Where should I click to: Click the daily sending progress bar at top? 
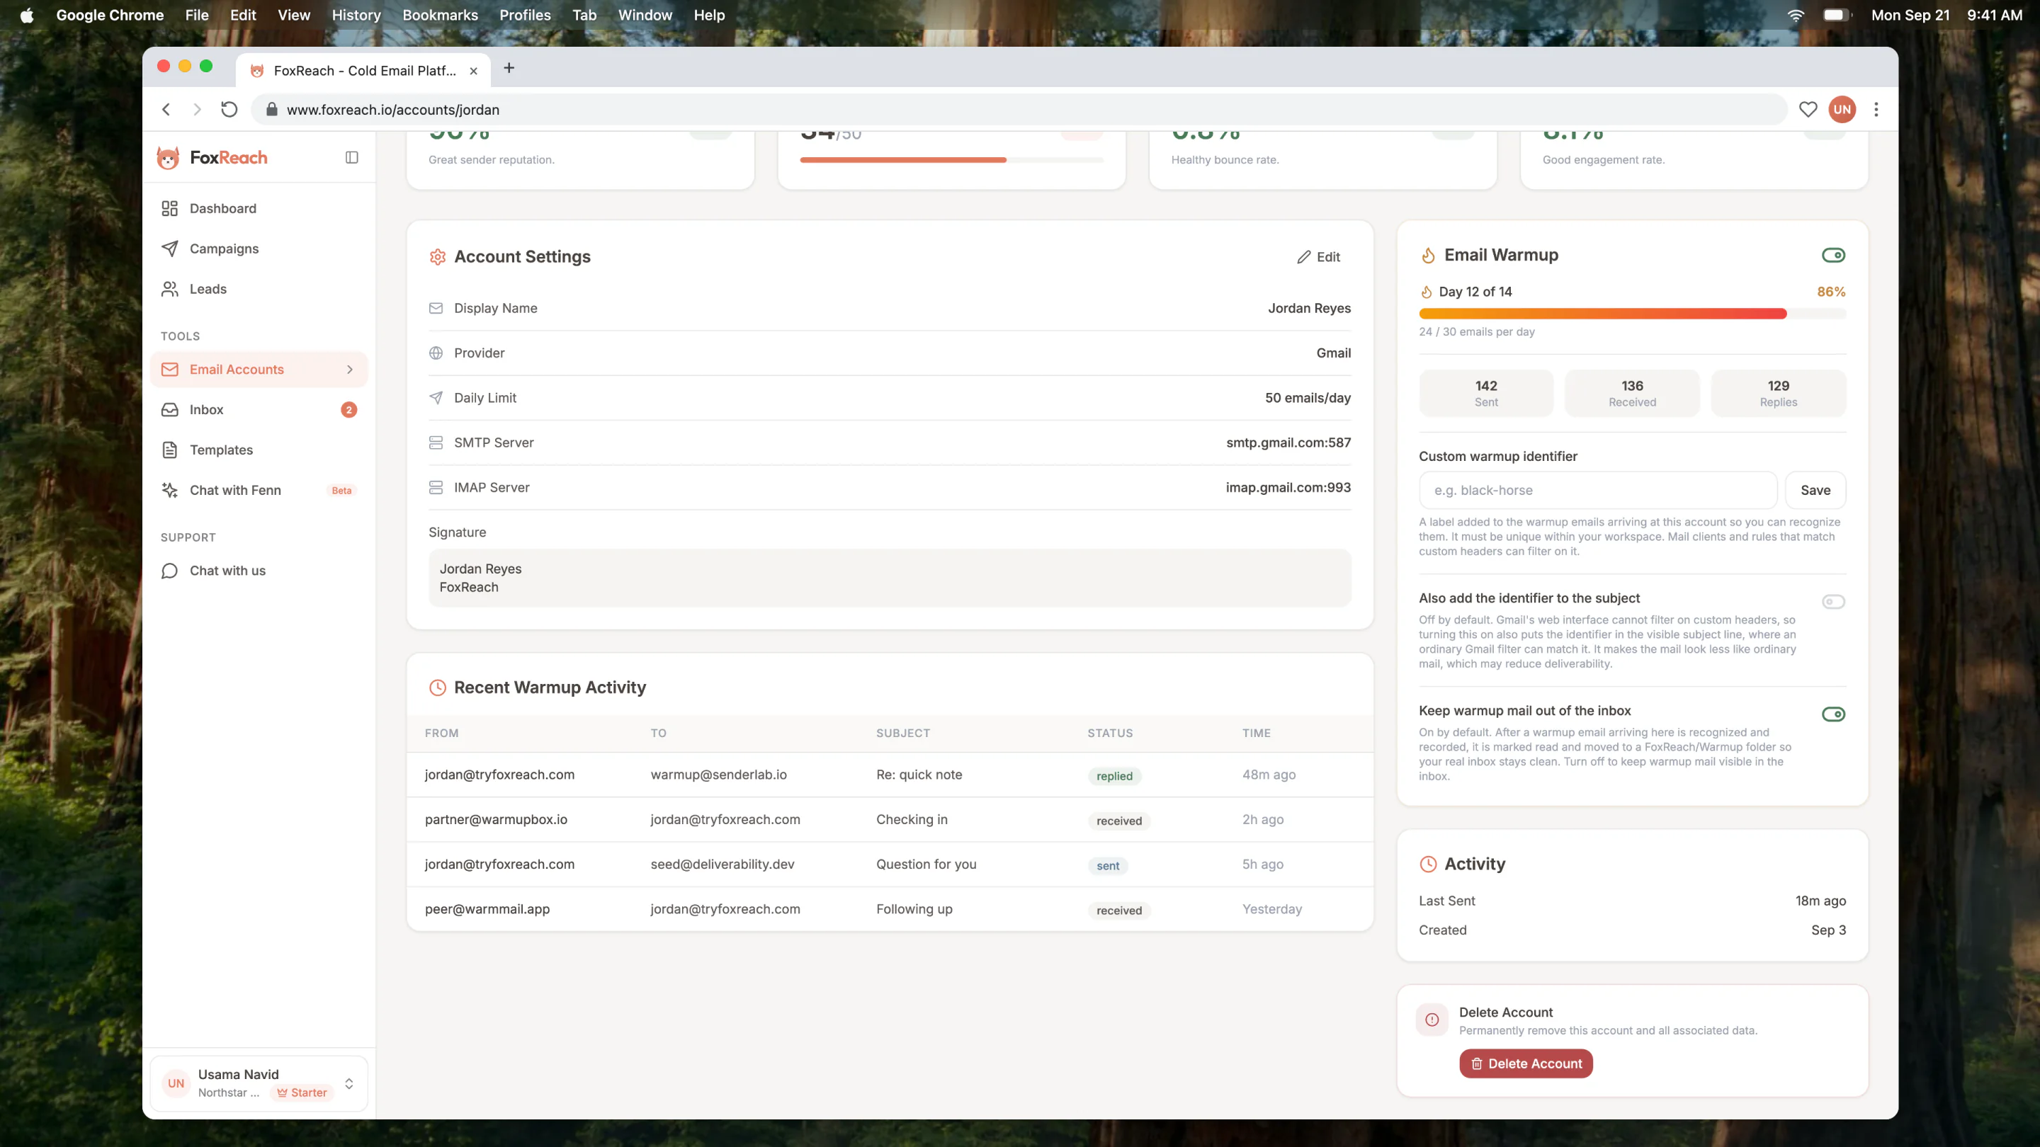pos(951,160)
